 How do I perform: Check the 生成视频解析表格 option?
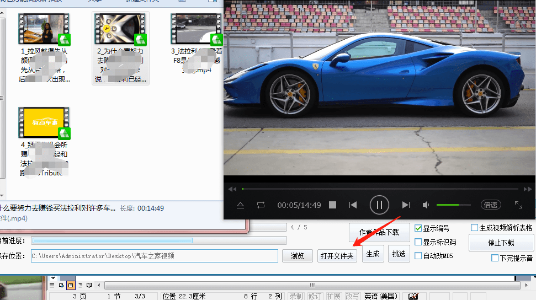tap(474, 228)
